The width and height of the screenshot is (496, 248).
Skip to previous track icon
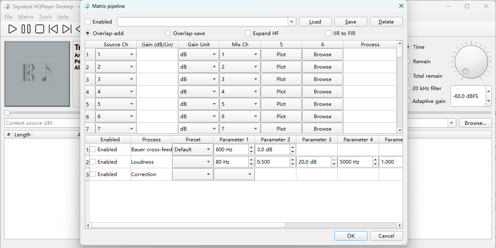(53, 29)
